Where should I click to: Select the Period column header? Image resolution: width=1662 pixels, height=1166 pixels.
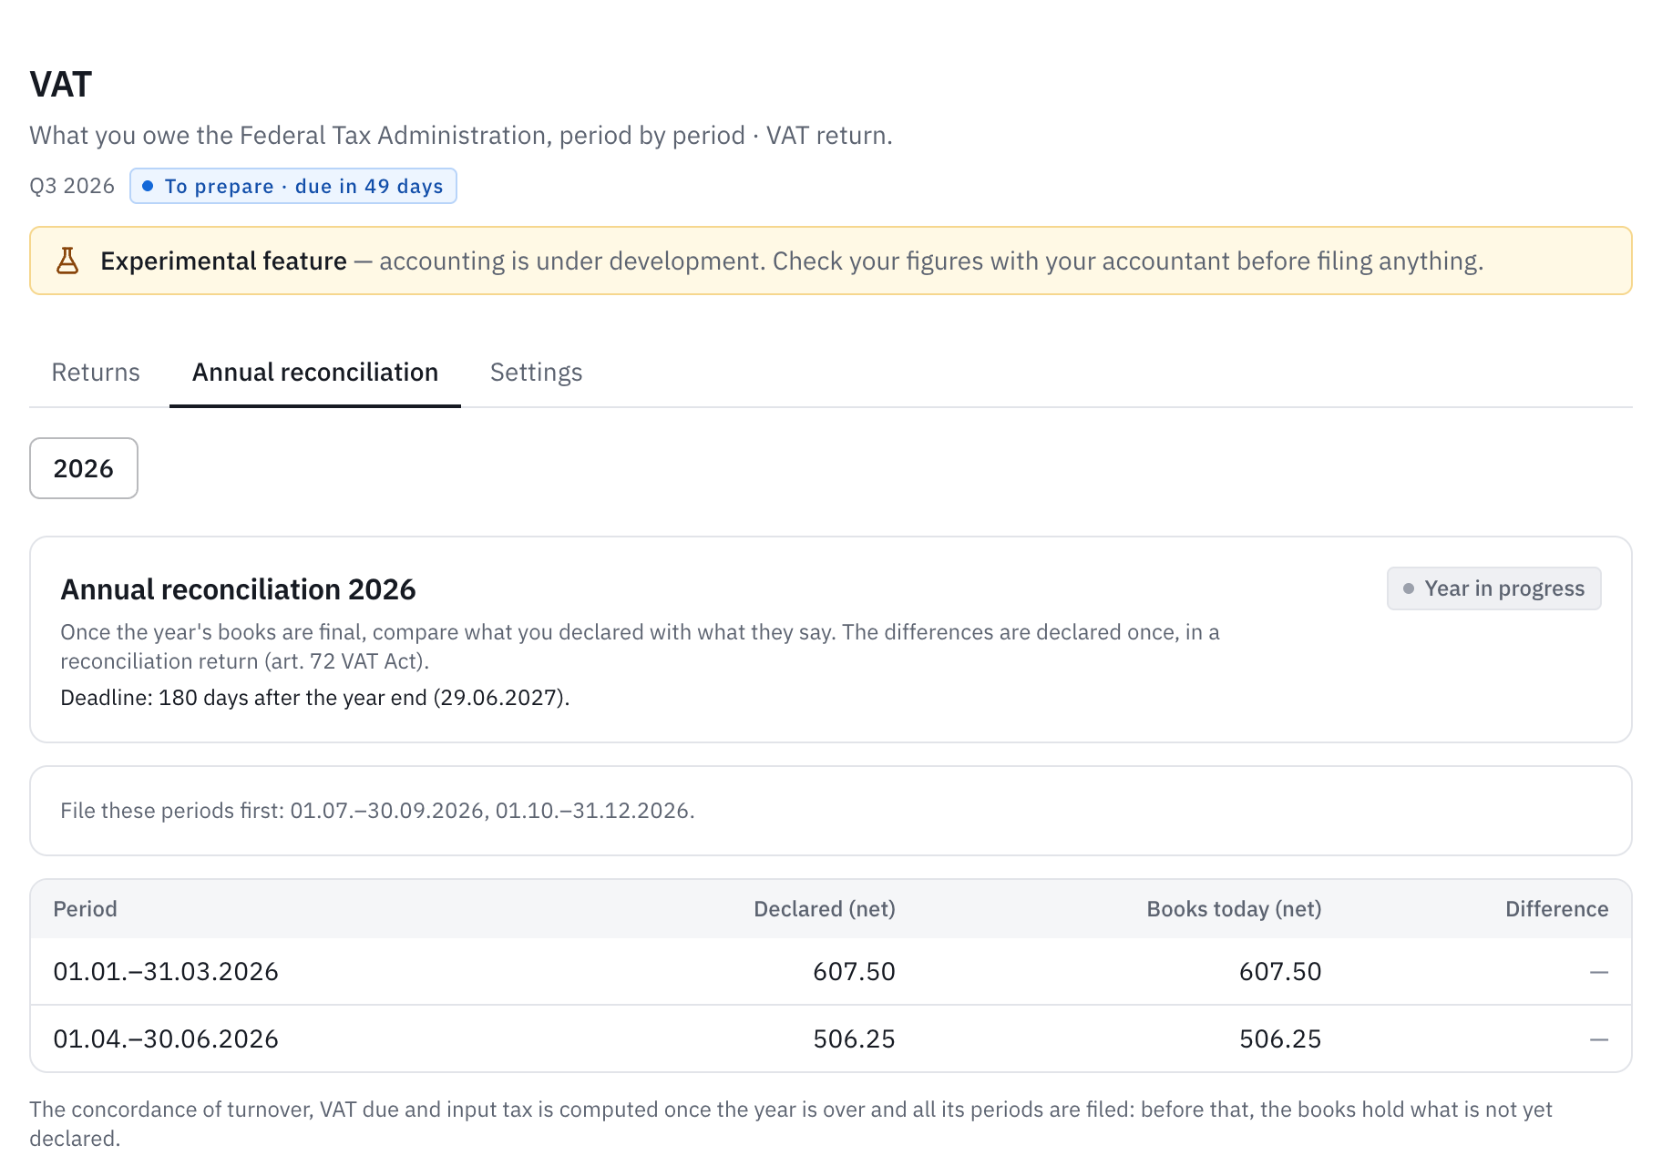click(x=86, y=909)
